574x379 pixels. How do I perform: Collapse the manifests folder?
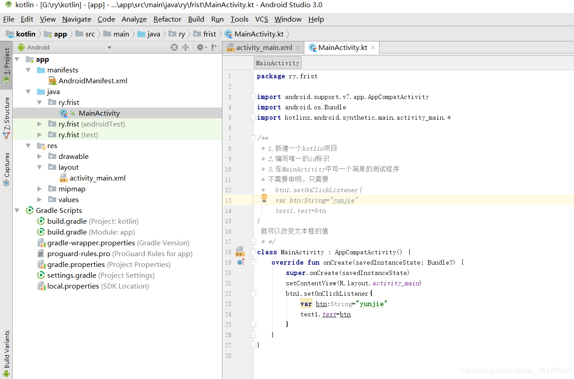tap(28, 70)
